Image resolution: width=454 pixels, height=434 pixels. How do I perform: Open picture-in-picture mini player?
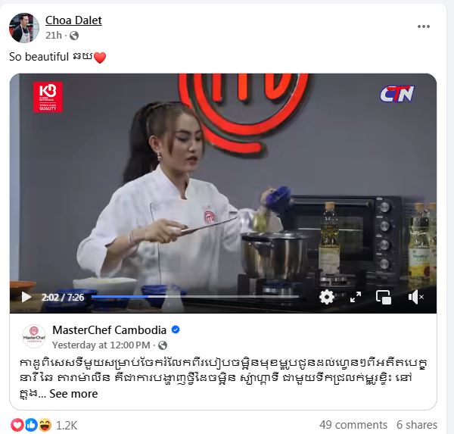pos(384,297)
